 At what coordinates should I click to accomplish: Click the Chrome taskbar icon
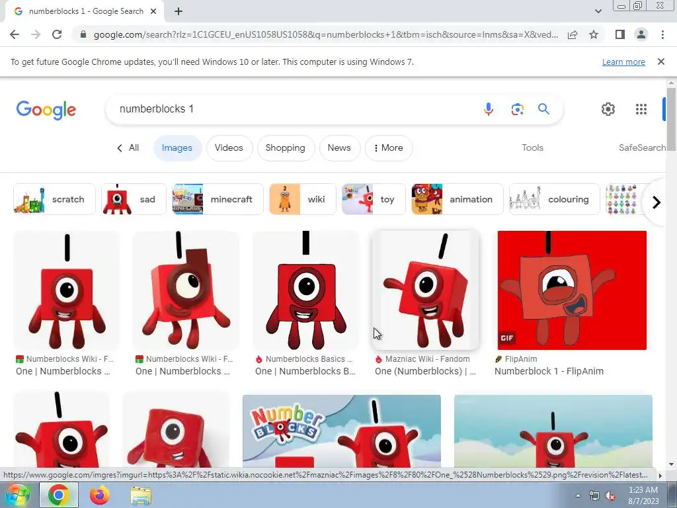coord(59,495)
